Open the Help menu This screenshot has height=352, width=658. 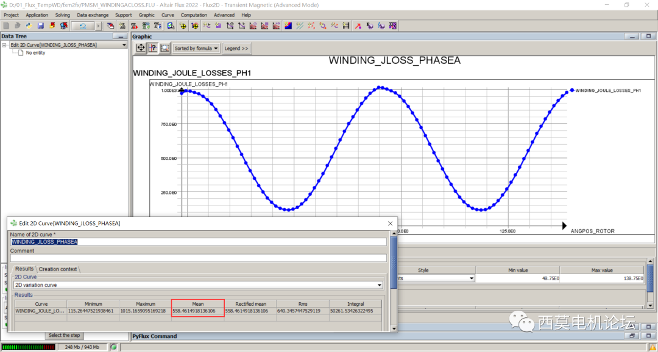[246, 15]
